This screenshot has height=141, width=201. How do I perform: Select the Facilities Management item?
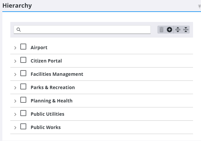57,74
